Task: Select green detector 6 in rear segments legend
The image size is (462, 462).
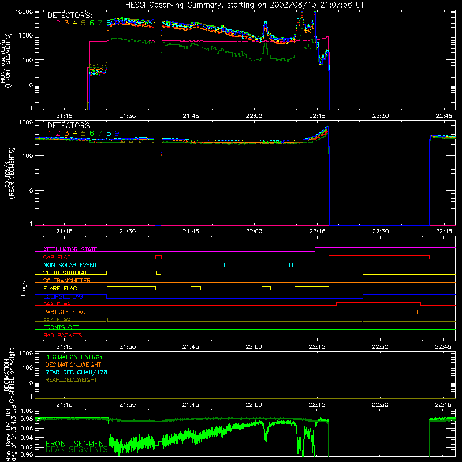Action: click(92, 133)
